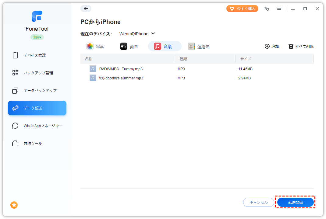
Task: Click the キャンセル button
Action: point(258,202)
